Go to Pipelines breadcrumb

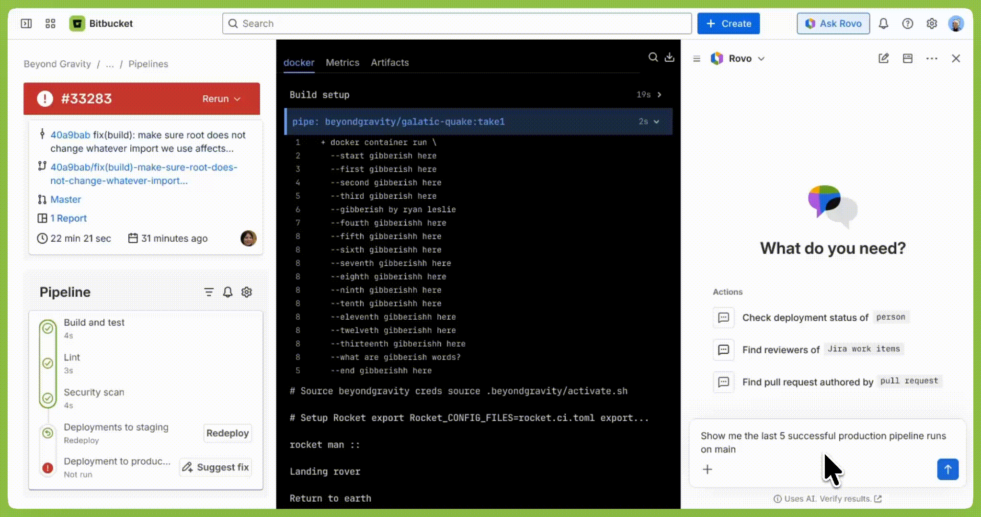(148, 64)
